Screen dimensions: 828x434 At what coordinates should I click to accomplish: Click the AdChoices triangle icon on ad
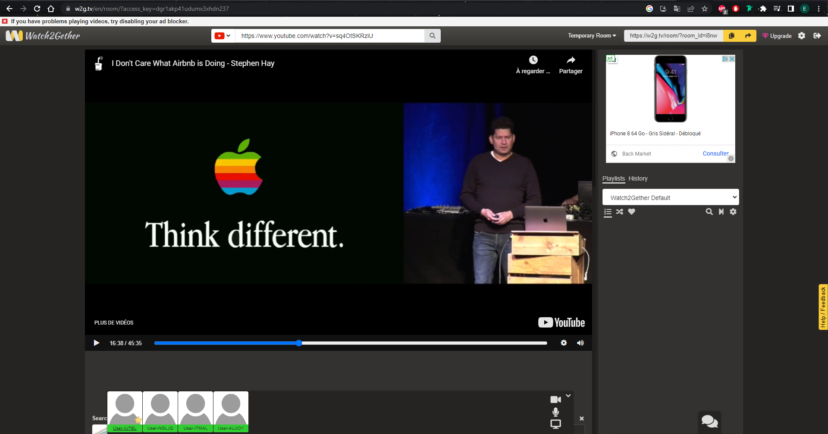pos(725,59)
